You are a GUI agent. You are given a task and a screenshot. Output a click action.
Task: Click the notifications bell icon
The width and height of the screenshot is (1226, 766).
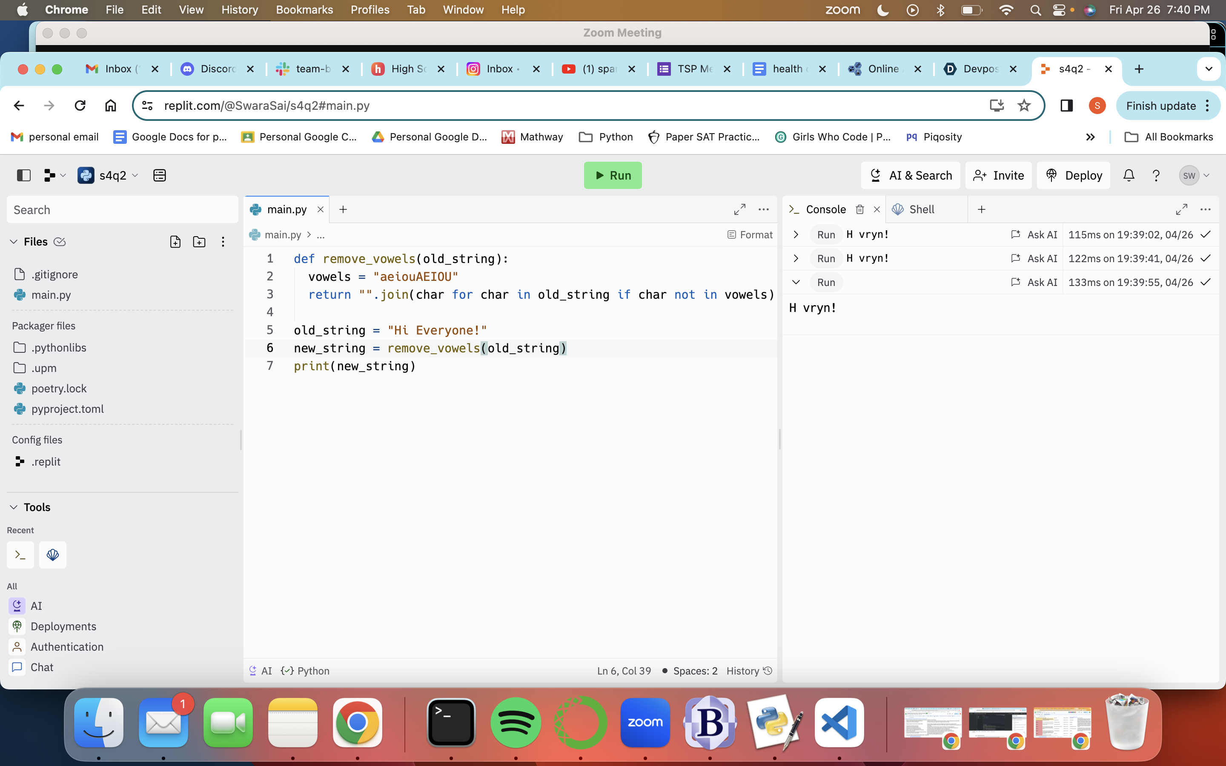coord(1128,175)
